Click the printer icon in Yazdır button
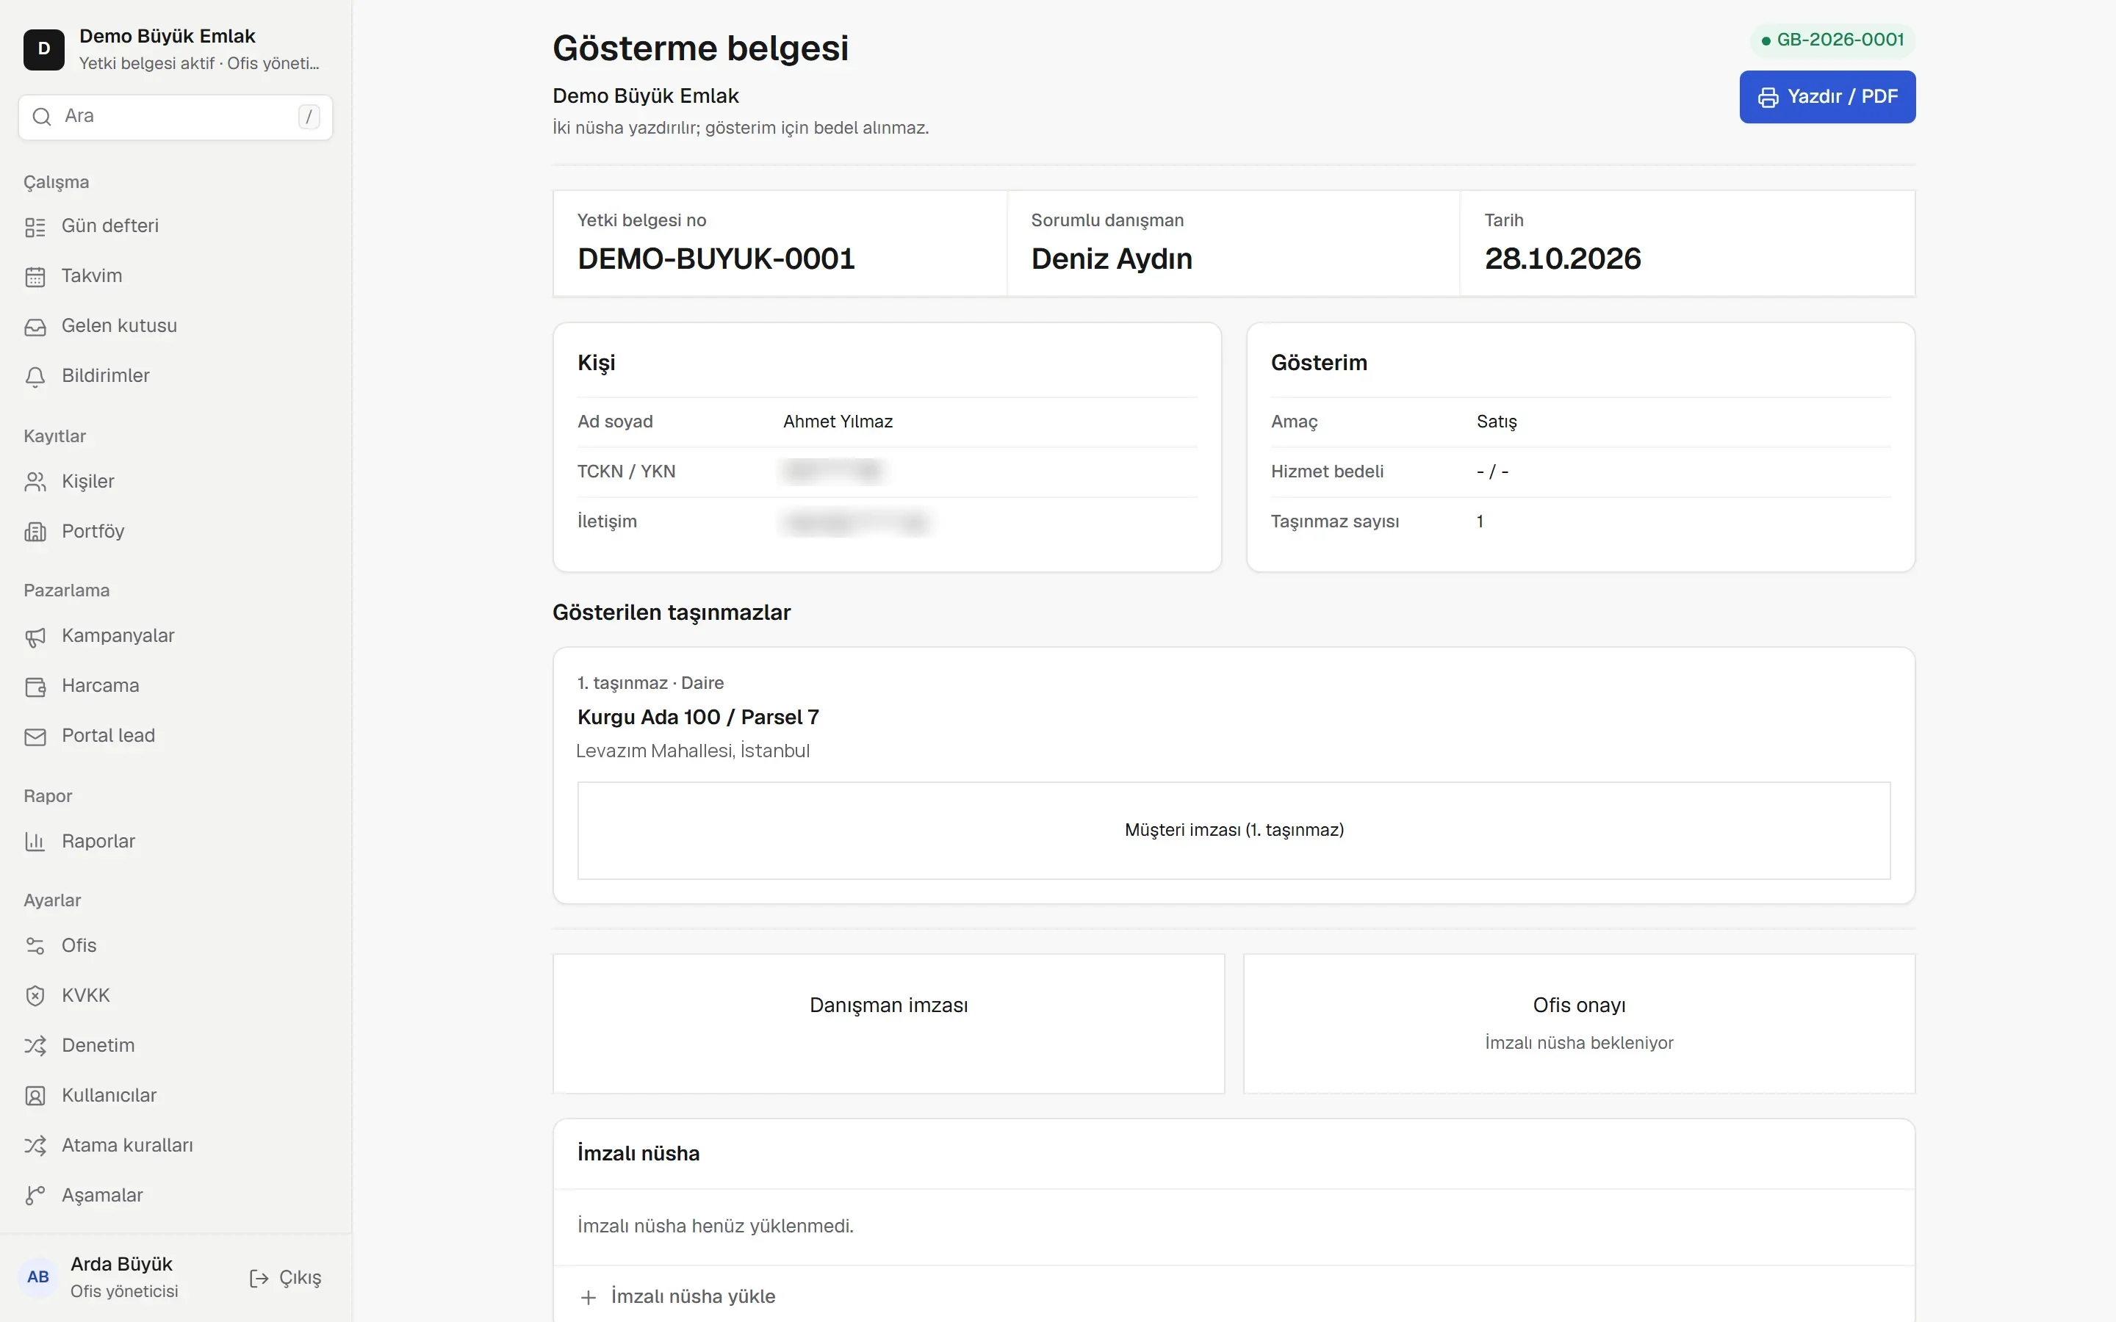 [1768, 97]
